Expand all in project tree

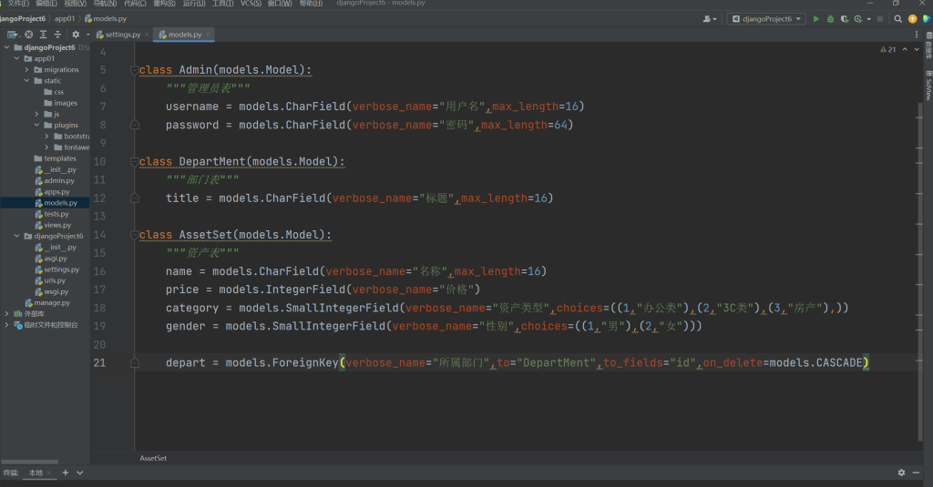[x=43, y=35]
